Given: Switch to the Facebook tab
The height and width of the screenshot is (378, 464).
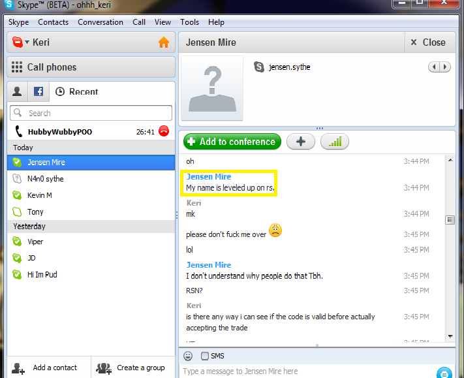Looking at the screenshot, I should tap(39, 91).
